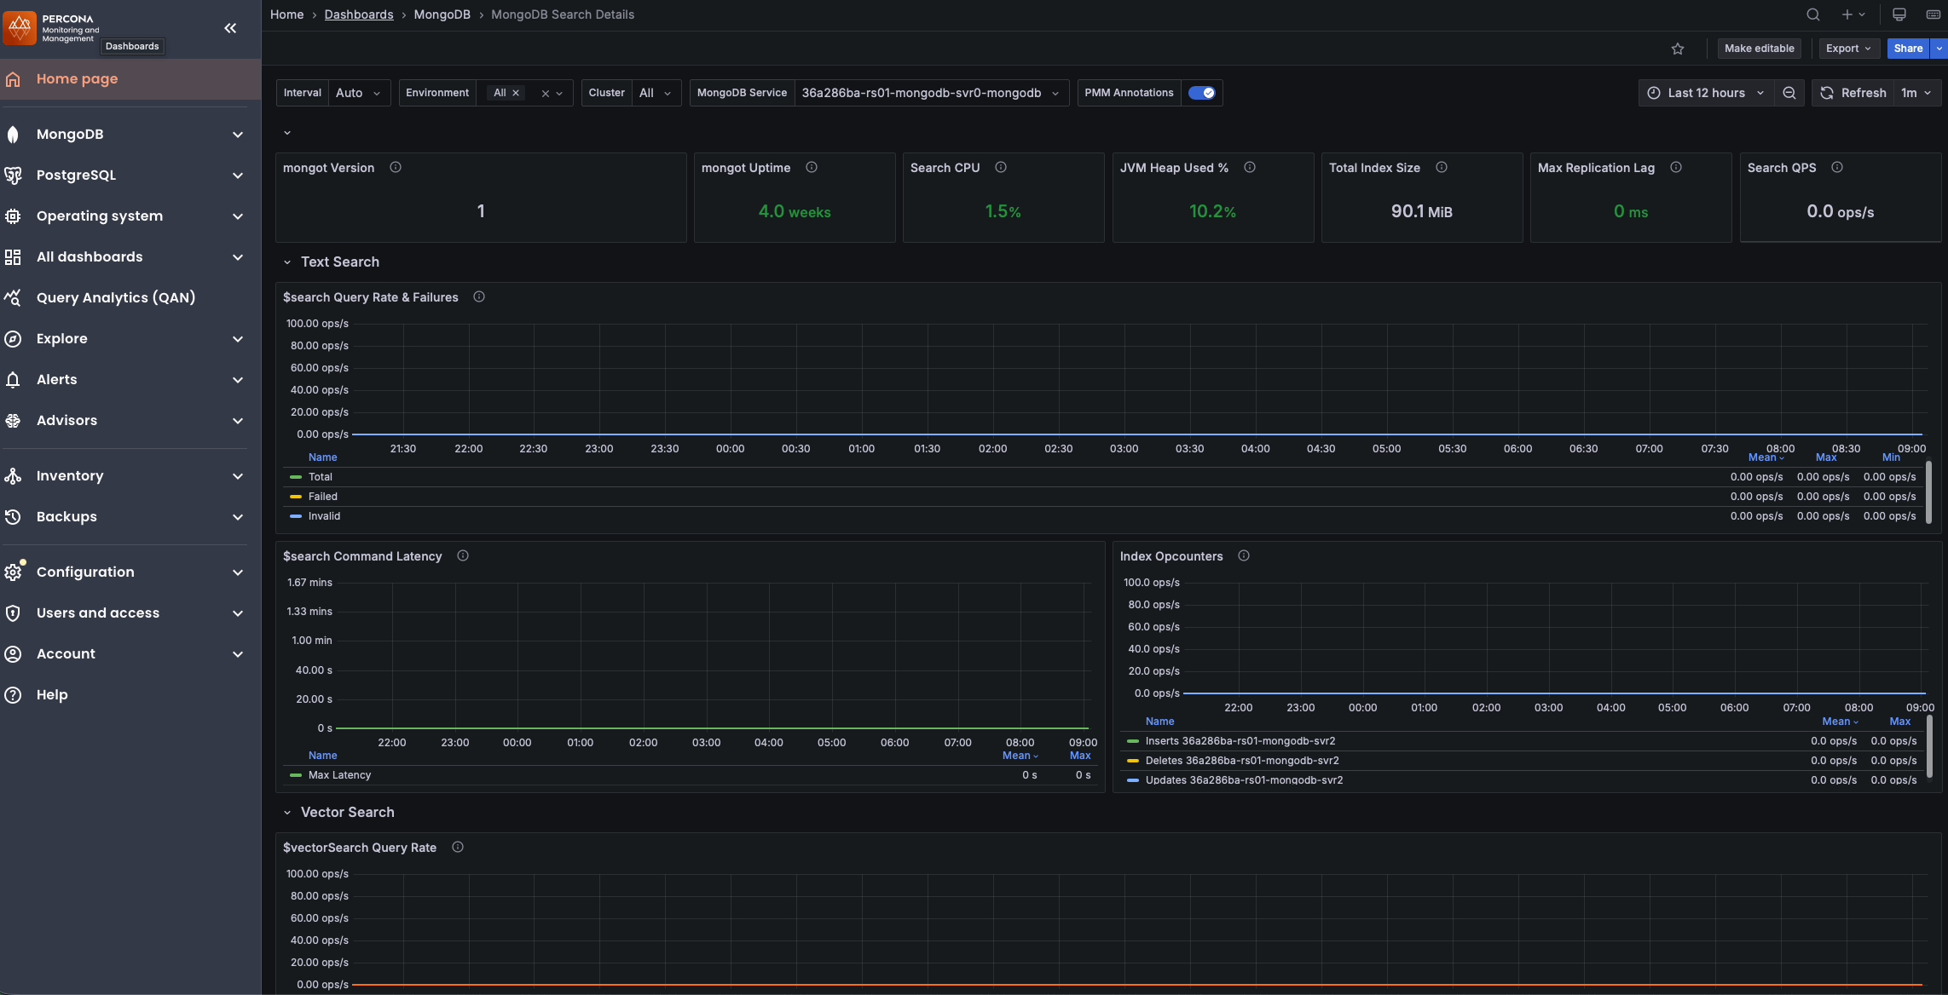Screen dimensions: 1948x995
Task: Go to the Home page in sidebar
Action: 130,79
